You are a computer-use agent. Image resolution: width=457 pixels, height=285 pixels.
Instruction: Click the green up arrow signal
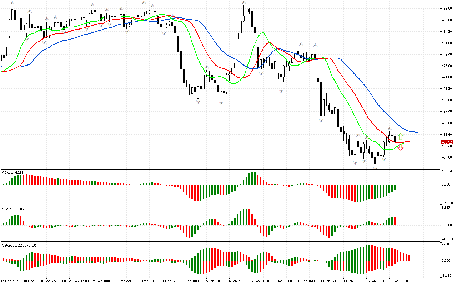tap(401, 136)
